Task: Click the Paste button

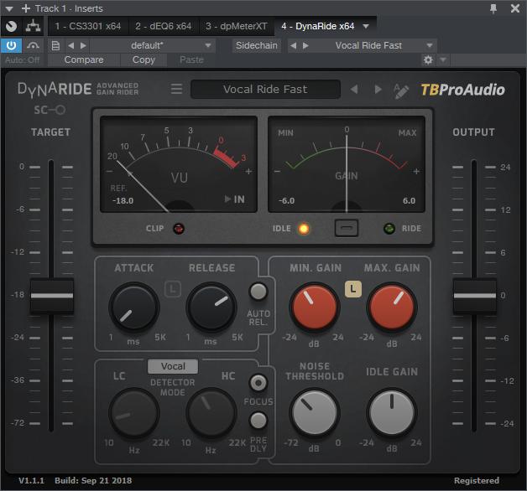Action: pyautogui.click(x=191, y=59)
